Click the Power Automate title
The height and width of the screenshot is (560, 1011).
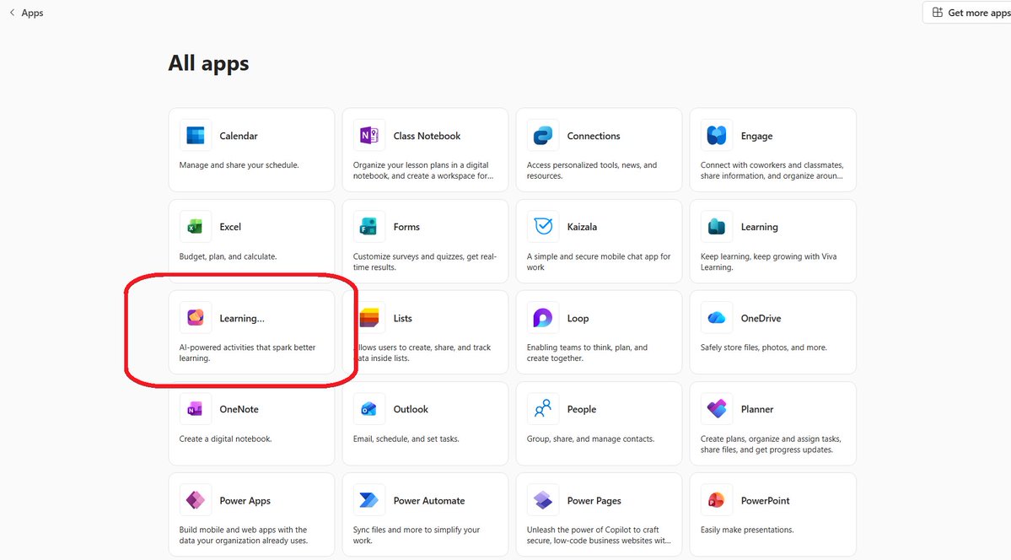pos(429,501)
